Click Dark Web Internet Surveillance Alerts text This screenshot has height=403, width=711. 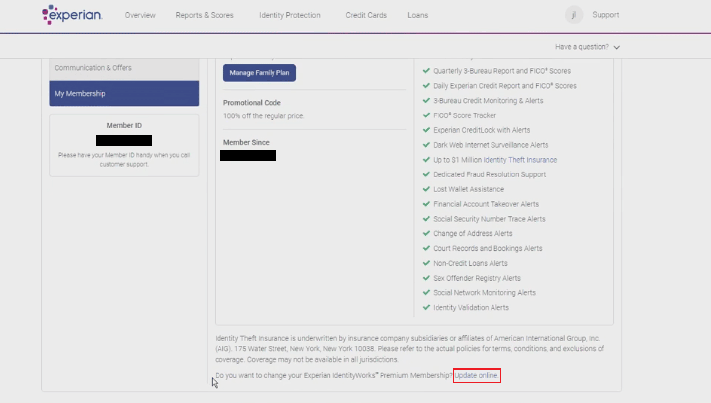click(x=491, y=145)
